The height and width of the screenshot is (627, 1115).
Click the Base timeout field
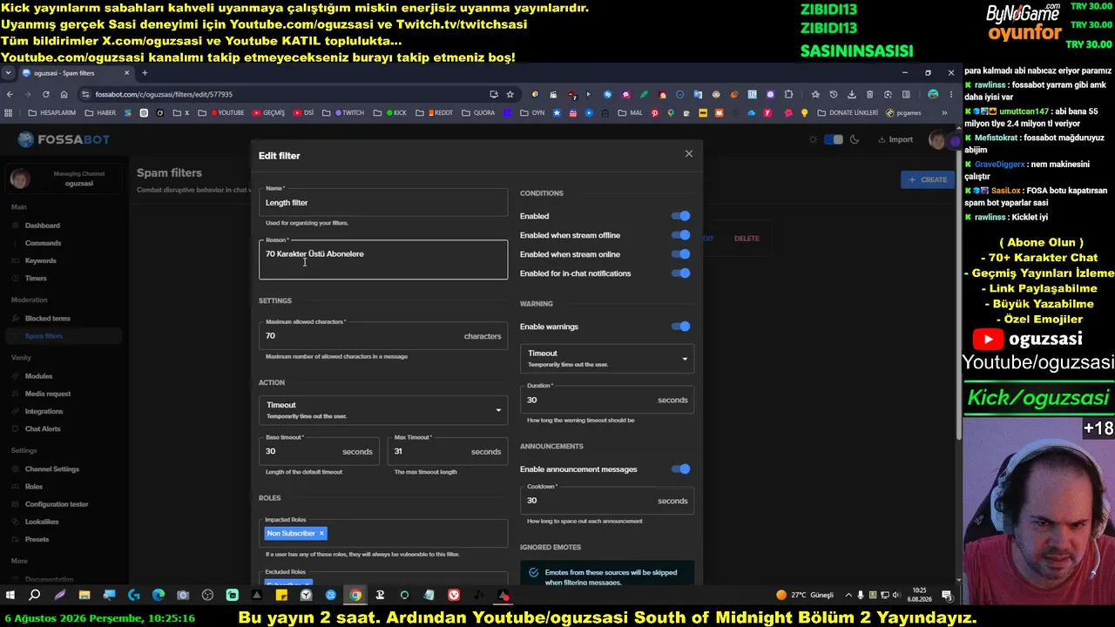click(319, 450)
